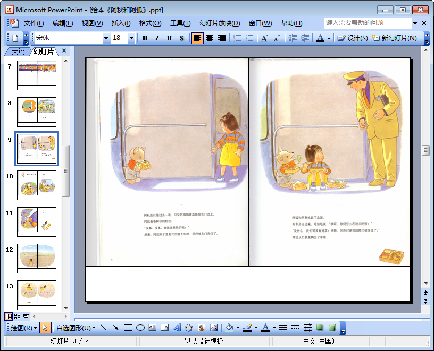Open the 文件(F) menu
This screenshot has width=434, height=351.
point(34,23)
